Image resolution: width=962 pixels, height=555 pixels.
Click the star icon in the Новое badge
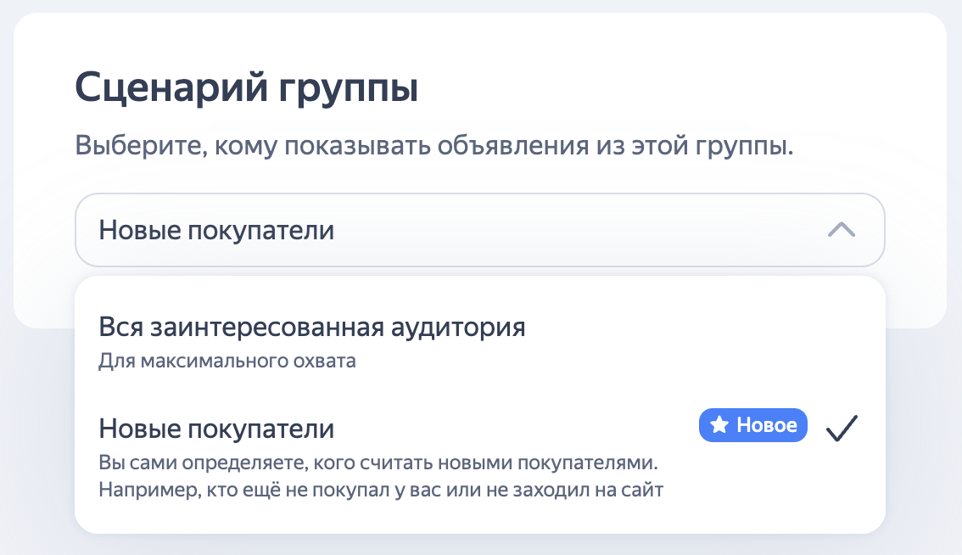[720, 425]
